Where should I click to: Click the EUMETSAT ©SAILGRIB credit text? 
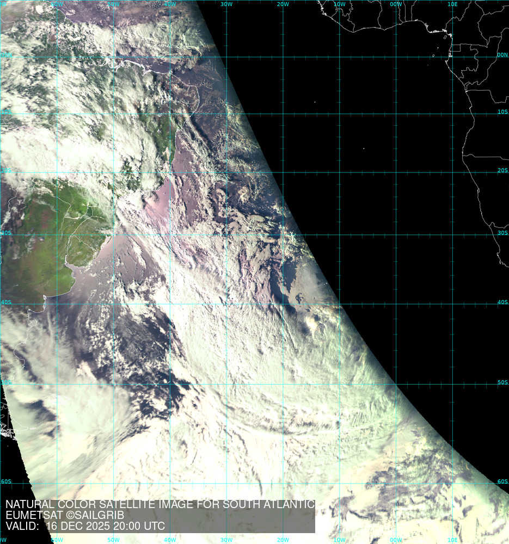[65, 515]
